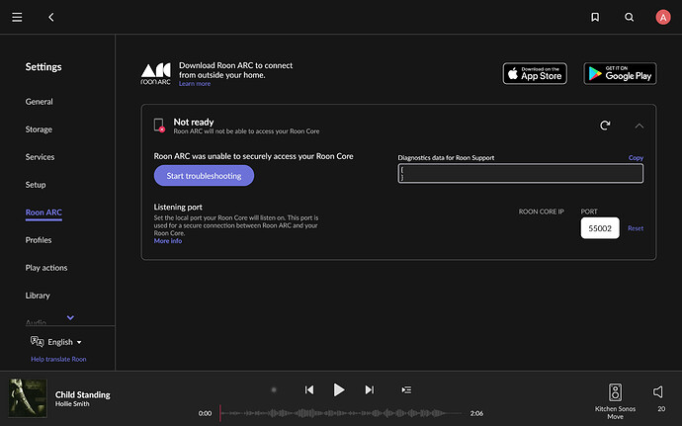Image resolution: width=682 pixels, height=426 pixels.
Task: Click the port field showing 55002
Action: [x=600, y=228]
